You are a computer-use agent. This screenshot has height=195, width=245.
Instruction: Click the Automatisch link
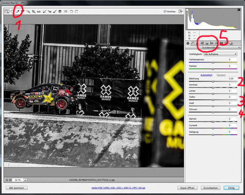tap(206, 75)
